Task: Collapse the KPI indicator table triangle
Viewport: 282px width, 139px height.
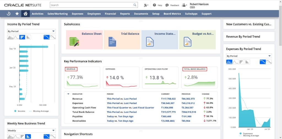Action: 68,94
